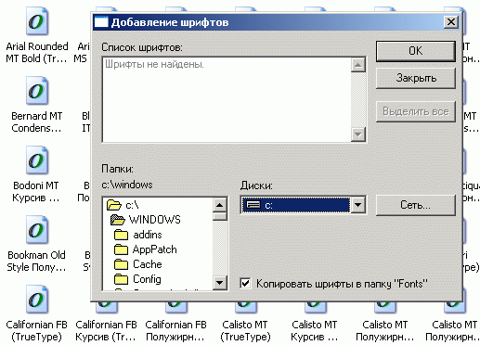The image size is (480, 345).
Task: Click the c:\ open folder icon
Action: 113,205
